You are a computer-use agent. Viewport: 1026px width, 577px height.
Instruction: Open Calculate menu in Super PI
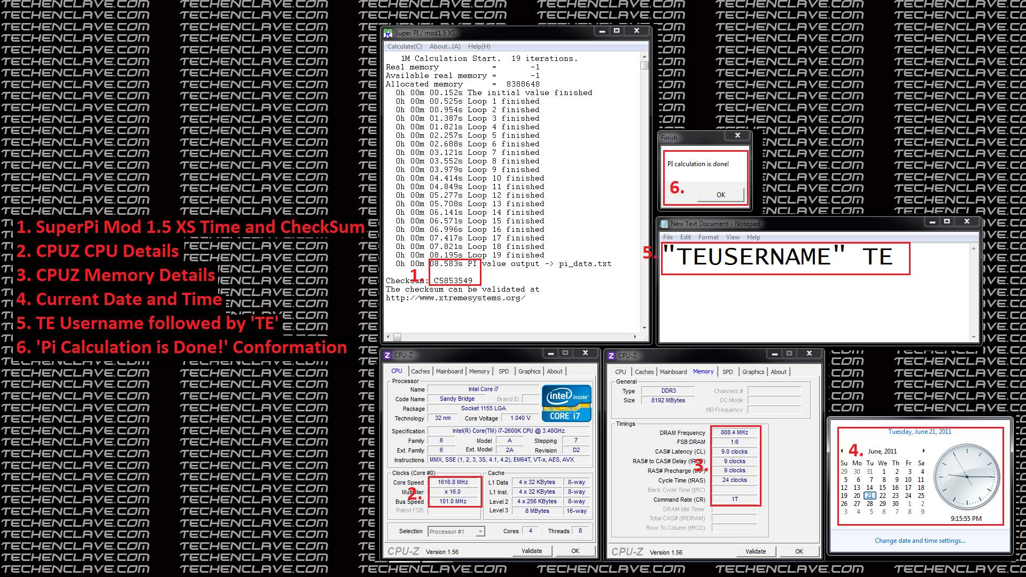[405, 46]
